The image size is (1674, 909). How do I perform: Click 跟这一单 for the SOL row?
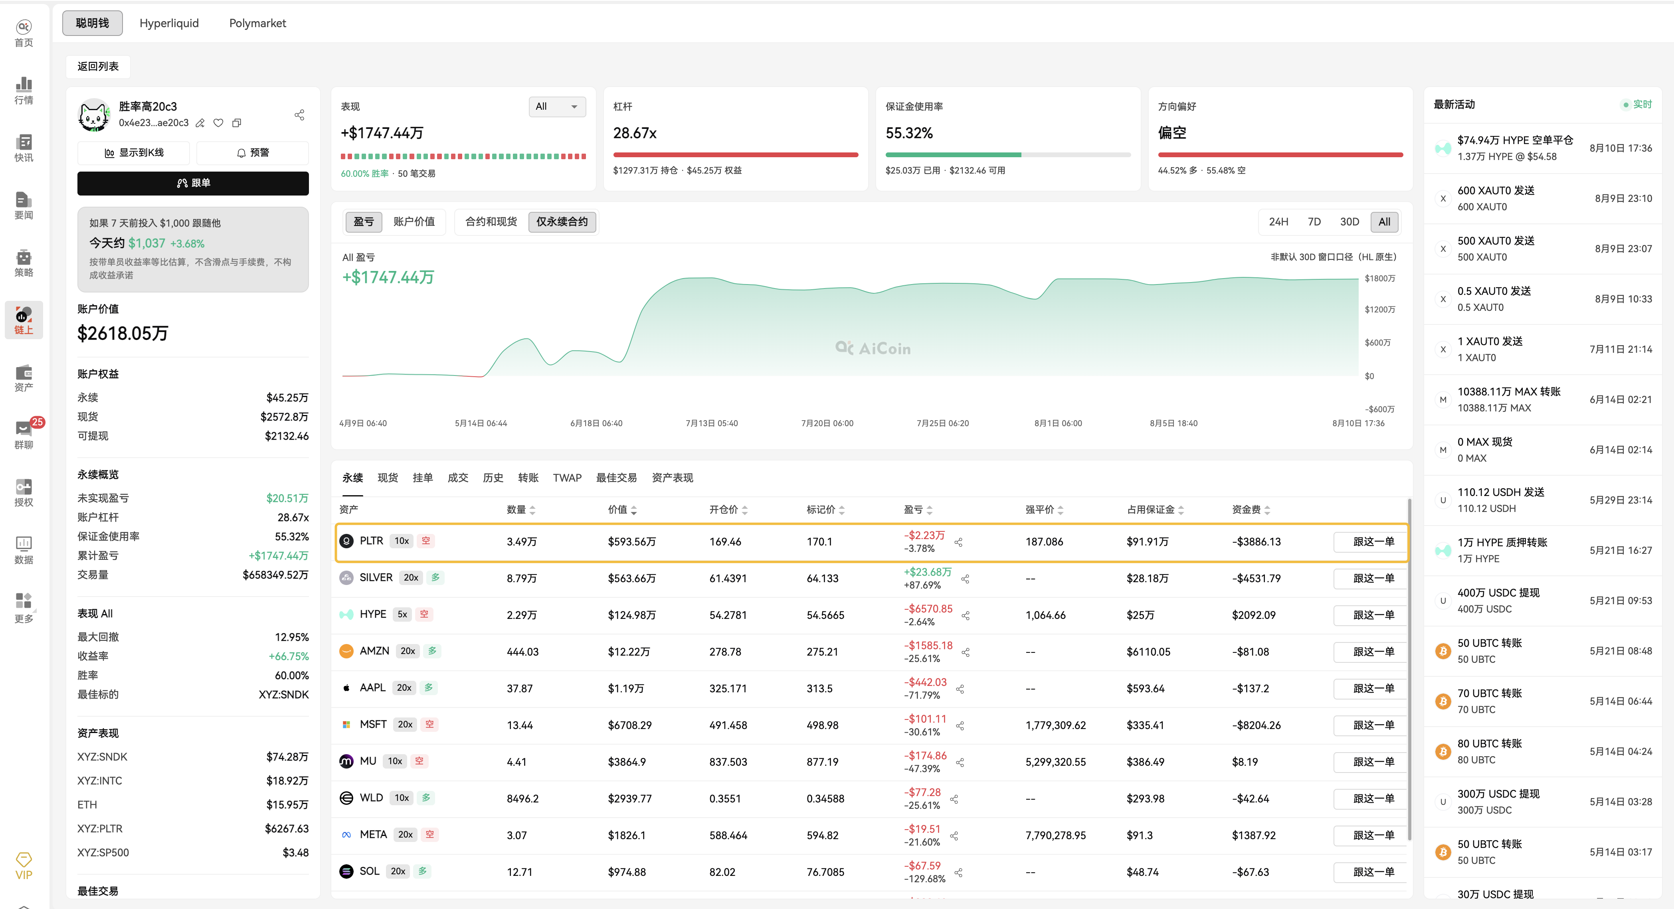(x=1370, y=872)
